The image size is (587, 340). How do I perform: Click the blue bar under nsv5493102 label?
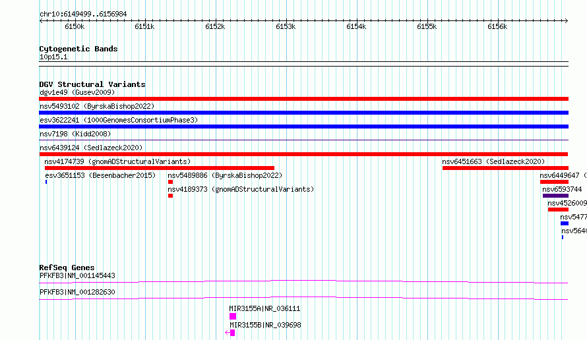click(303, 113)
